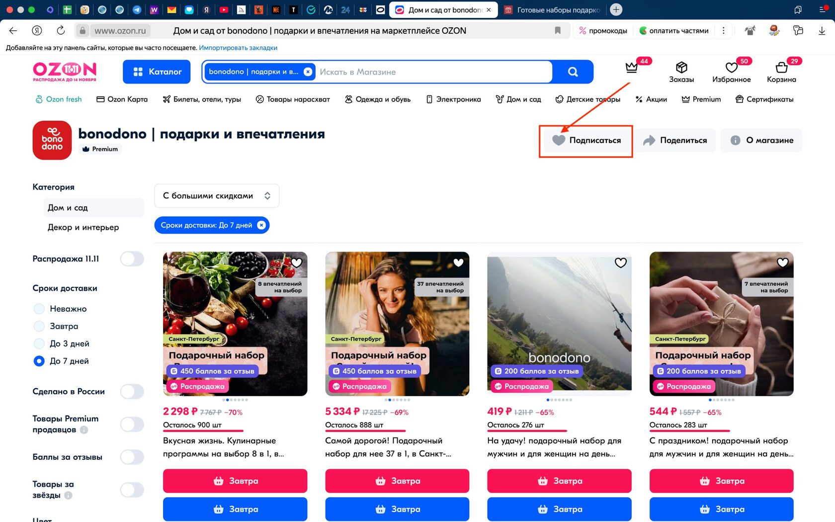Click red Завтра button under 'Вкусная жизнь'

click(x=235, y=481)
